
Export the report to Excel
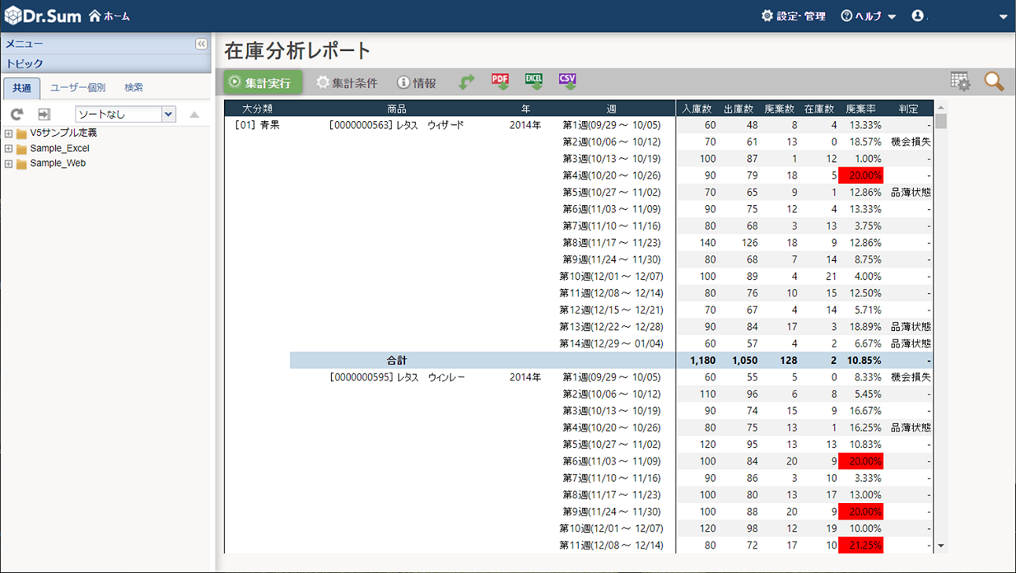[534, 82]
